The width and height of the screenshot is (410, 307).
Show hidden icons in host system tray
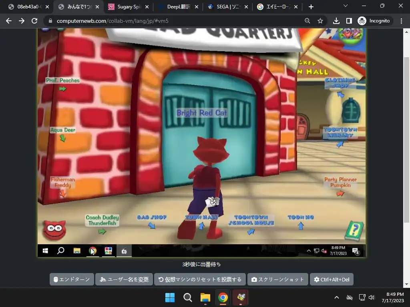(337, 297)
